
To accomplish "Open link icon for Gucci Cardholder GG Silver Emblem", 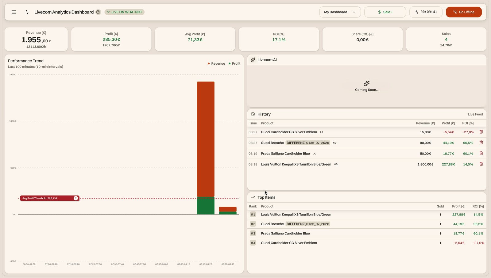I will point(322,132).
